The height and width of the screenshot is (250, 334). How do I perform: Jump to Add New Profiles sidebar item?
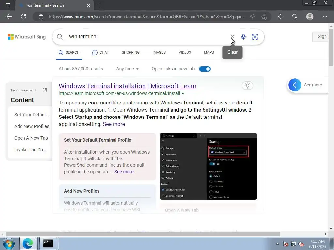click(x=32, y=126)
